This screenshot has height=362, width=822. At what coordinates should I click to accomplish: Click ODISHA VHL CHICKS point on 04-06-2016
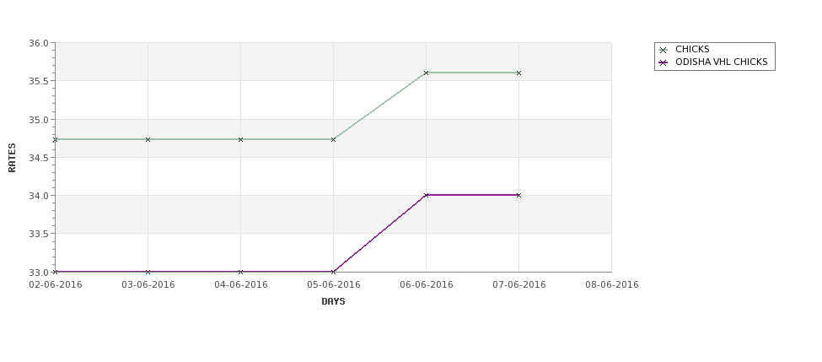coord(240,272)
